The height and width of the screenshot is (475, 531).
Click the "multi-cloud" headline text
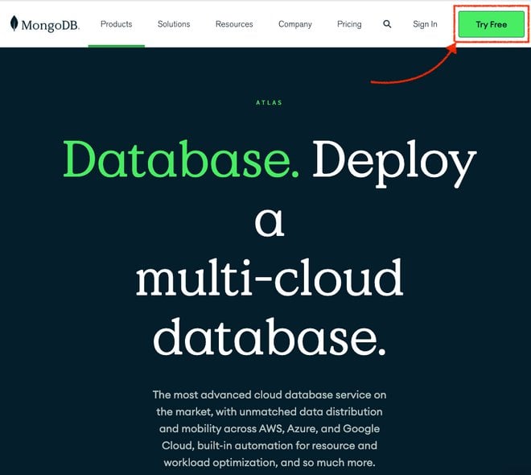click(269, 278)
